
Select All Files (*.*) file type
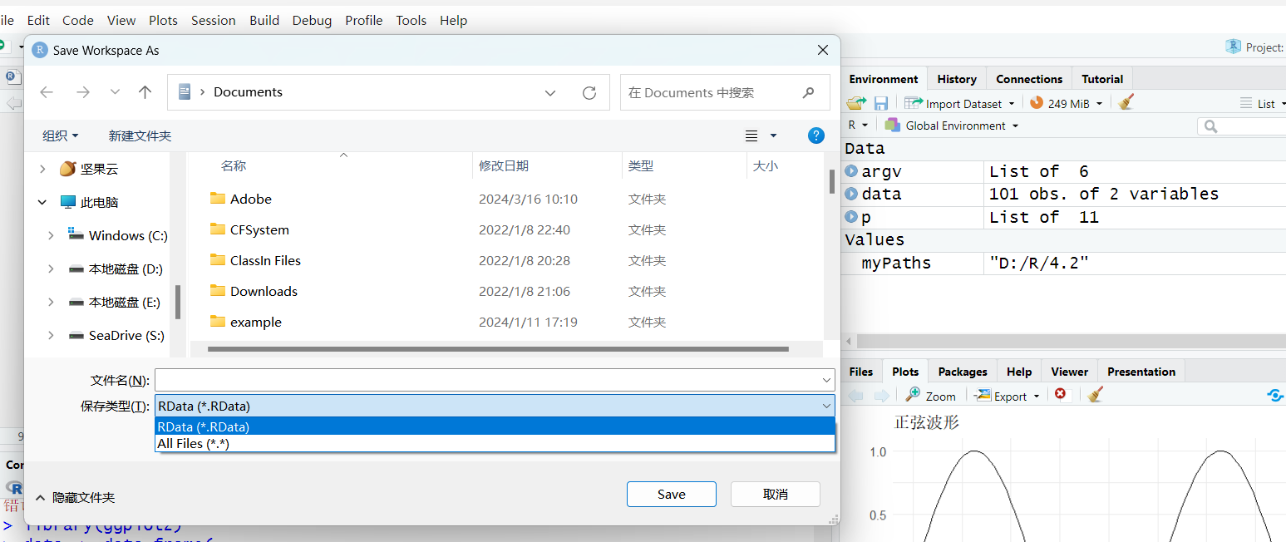(x=193, y=444)
